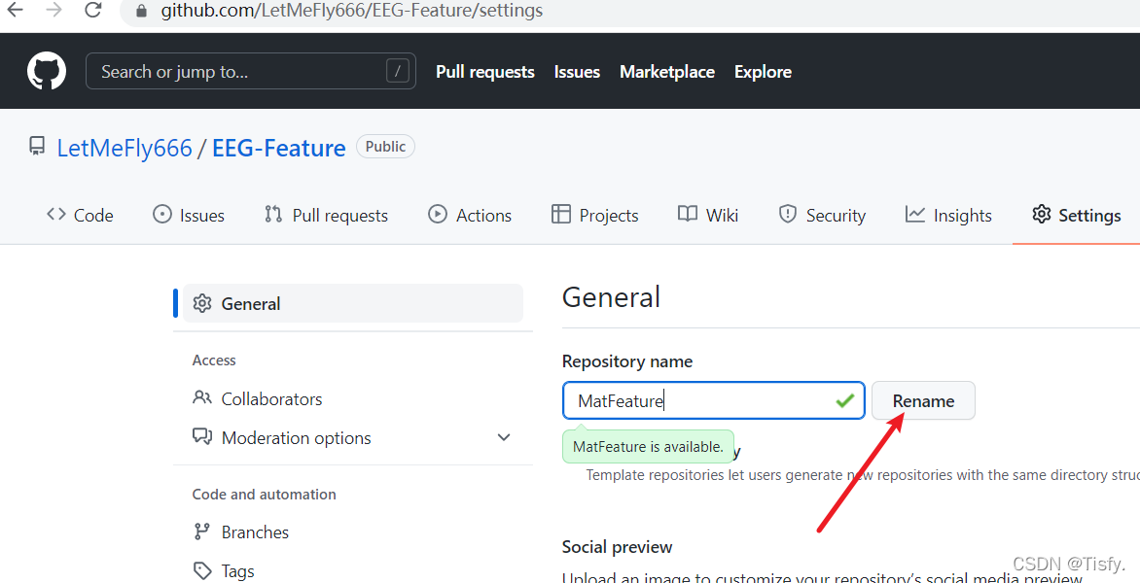
Task: Select the tag icon beside Tags
Action: click(202, 570)
